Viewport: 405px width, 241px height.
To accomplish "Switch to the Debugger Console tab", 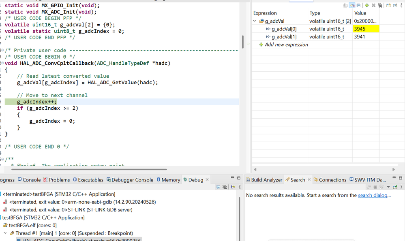I will coord(130,180).
